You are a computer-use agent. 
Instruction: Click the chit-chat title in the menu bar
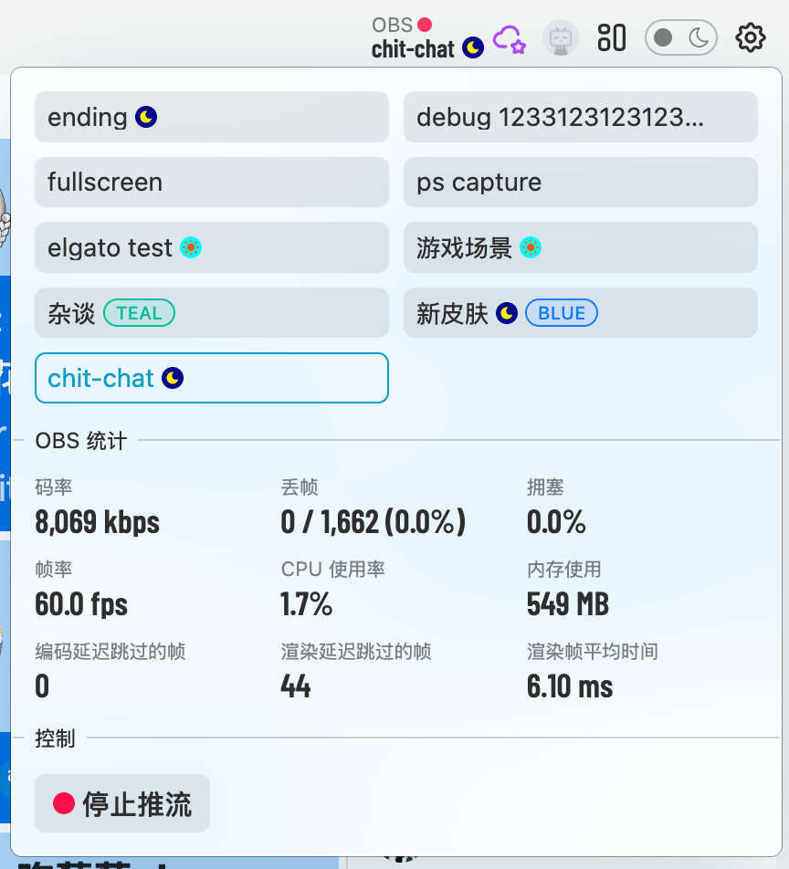pos(414,49)
